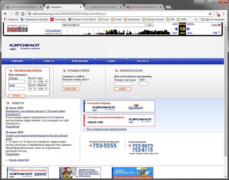Go to next capture blue arrow
Viewport: 229px width, 180px height.
pyautogui.click(x=189, y=29)
